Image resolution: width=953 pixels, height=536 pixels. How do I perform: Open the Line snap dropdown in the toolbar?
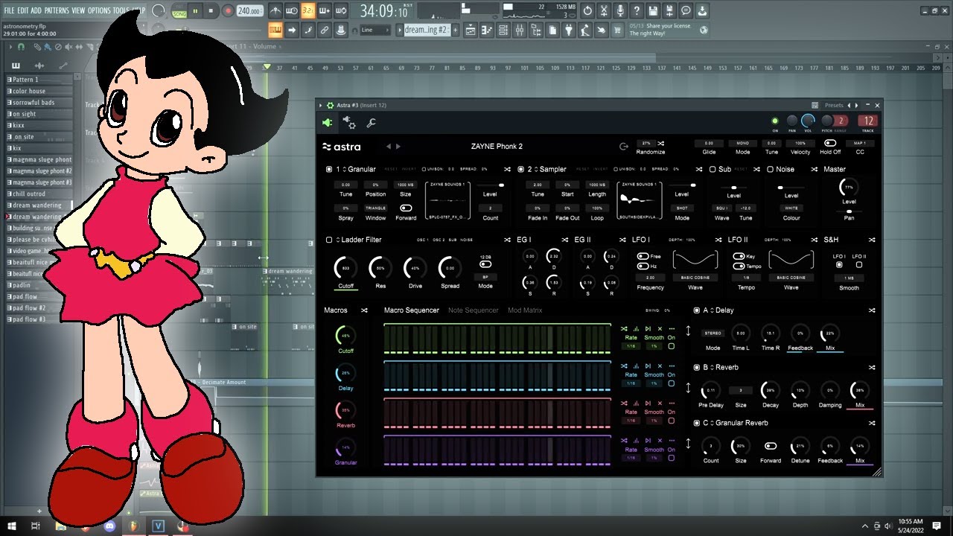375,30
